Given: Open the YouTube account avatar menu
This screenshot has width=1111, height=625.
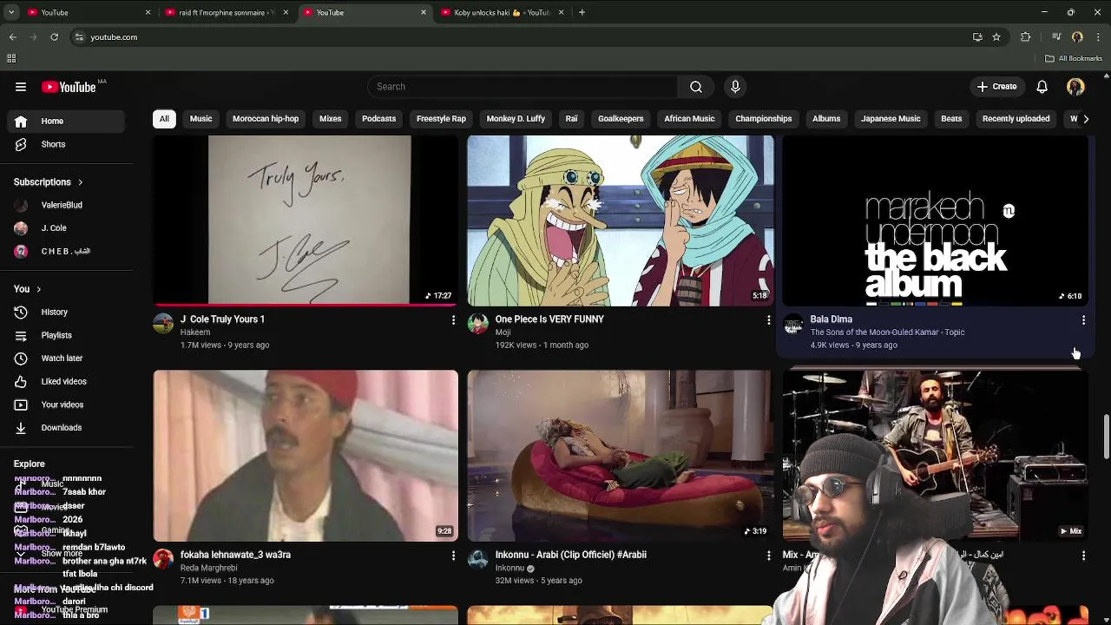Looking at the screenshot, I should (1075, 87).
